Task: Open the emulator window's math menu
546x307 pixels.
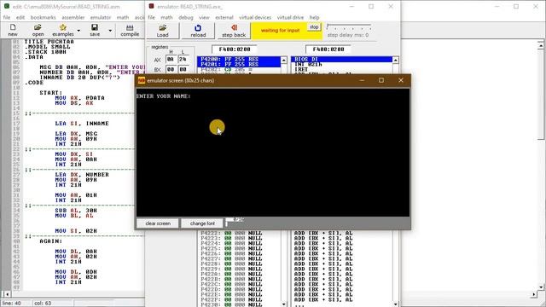Action: coord(166,17)
